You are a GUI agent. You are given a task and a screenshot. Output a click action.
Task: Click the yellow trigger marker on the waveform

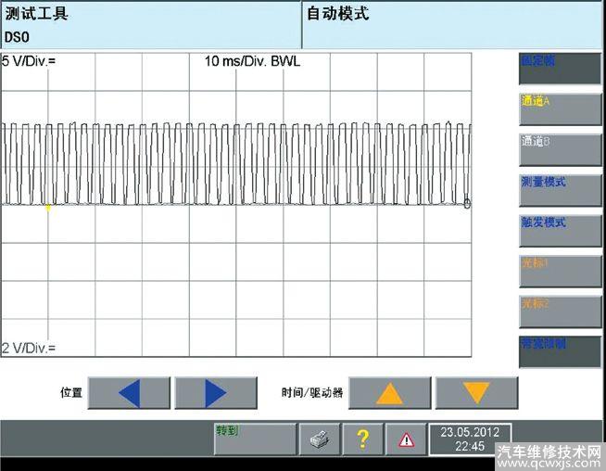pos(48,208)
